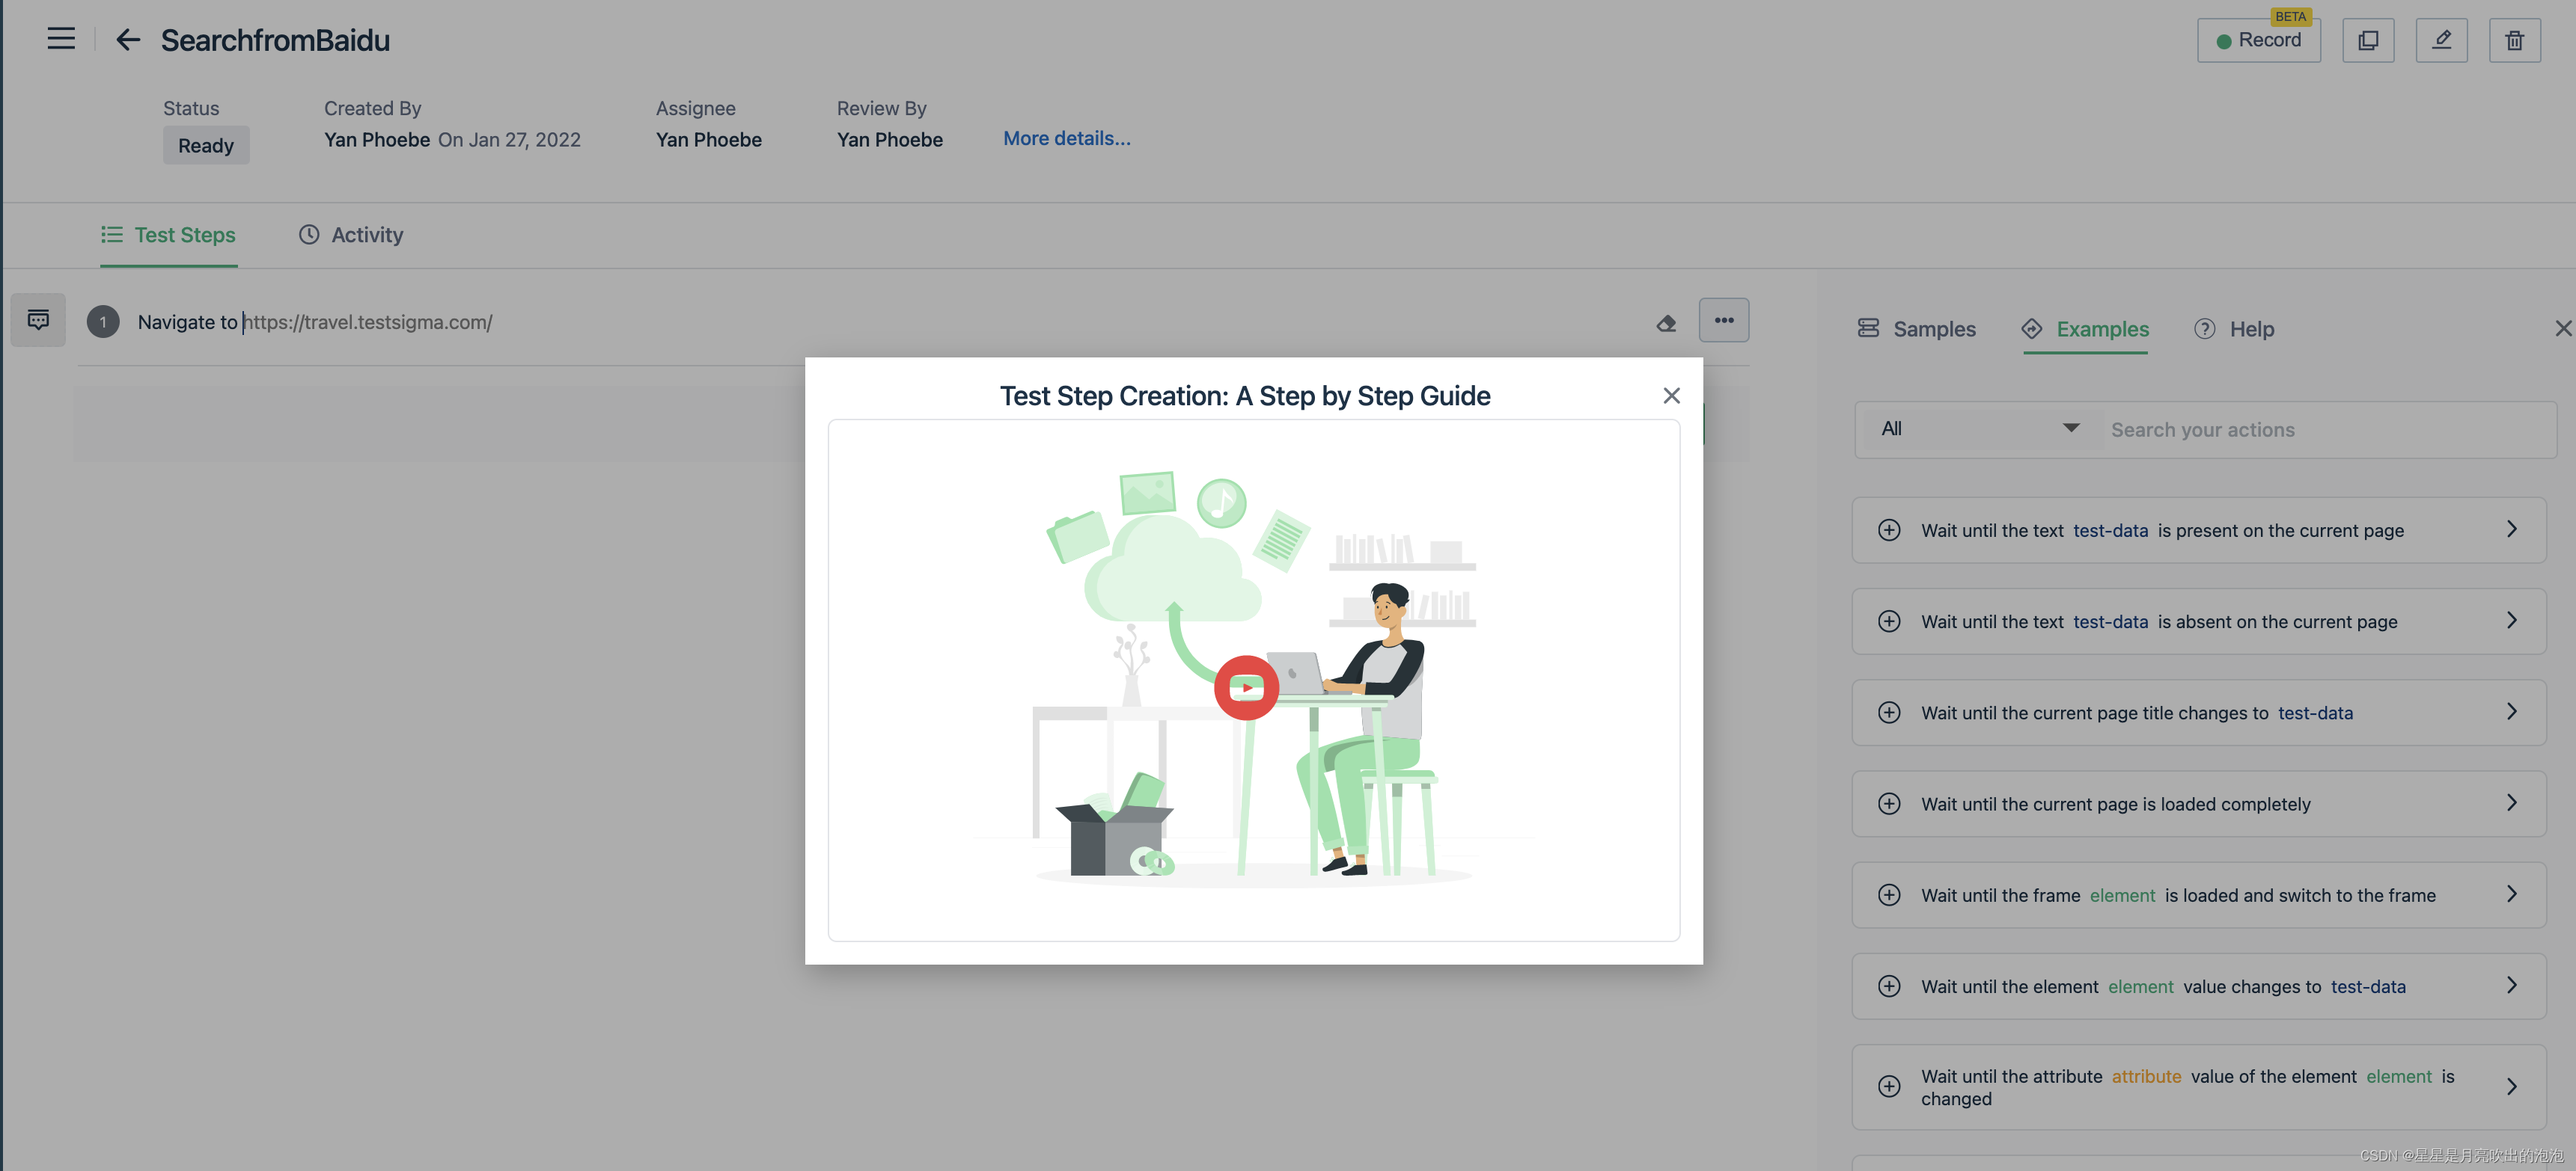Play the step creation guide video
The height and width of the screenshot is (1171, 2576).
pyautogui.click(x=1245, y=687)
